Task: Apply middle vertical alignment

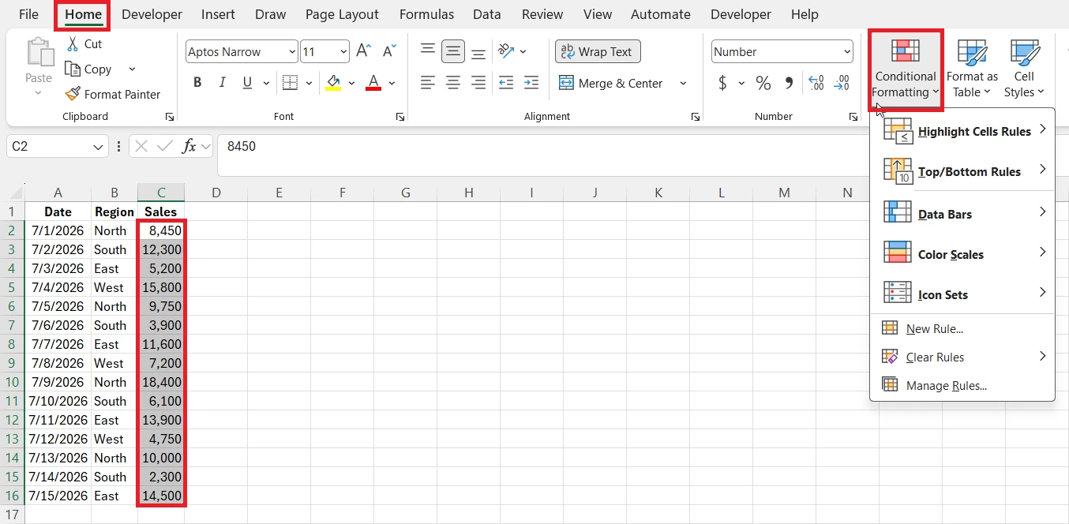Action: coord(453,51)
